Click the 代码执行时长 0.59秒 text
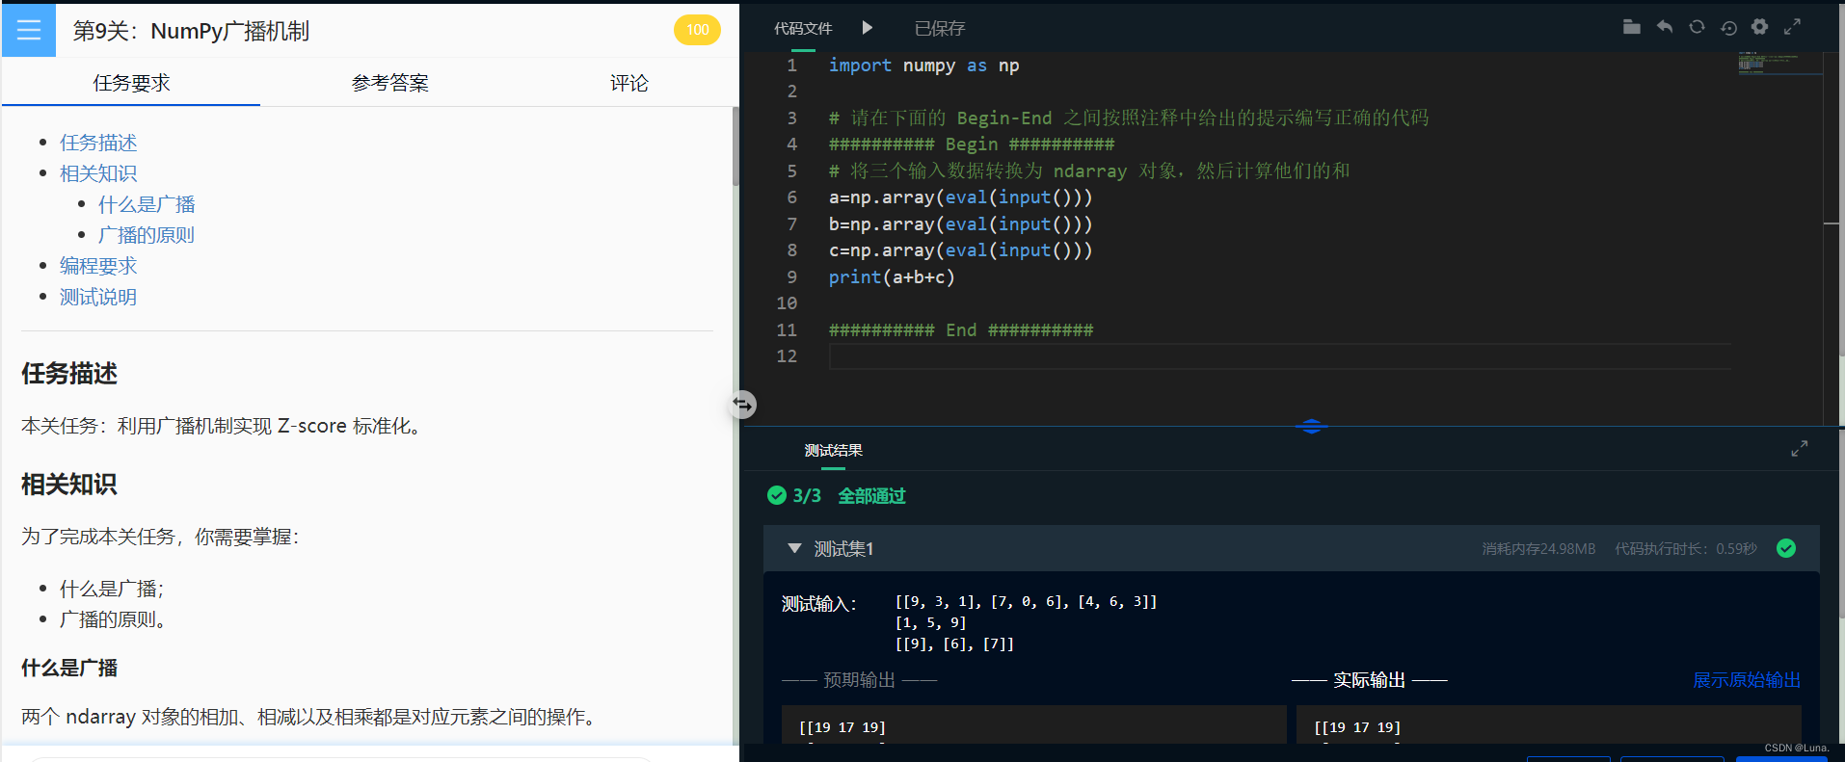 (1686, 549)
